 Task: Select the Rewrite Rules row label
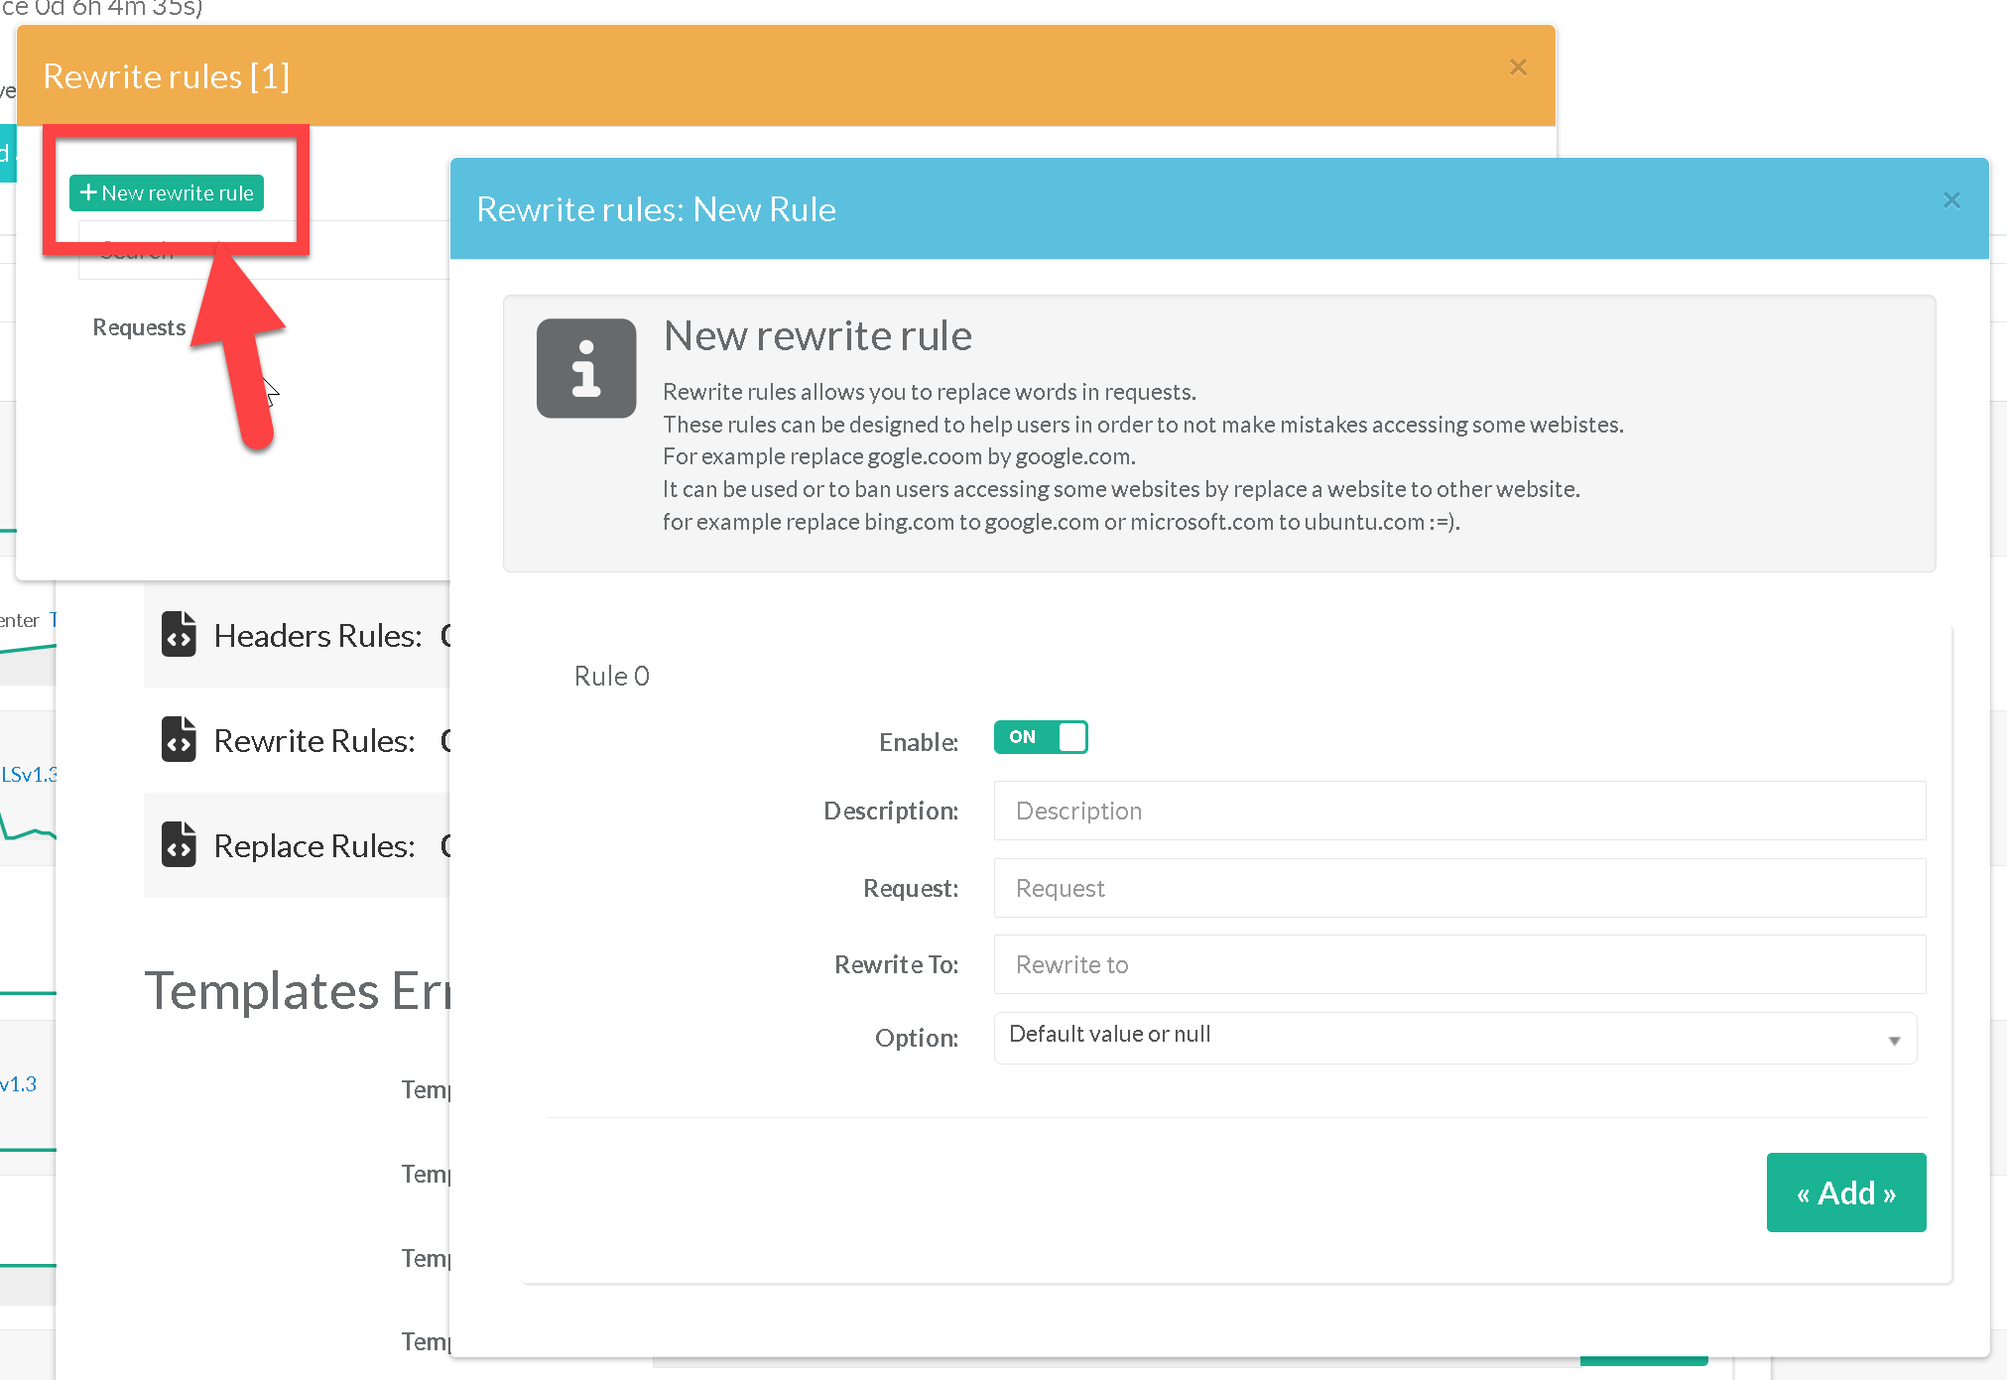point(314,741)
